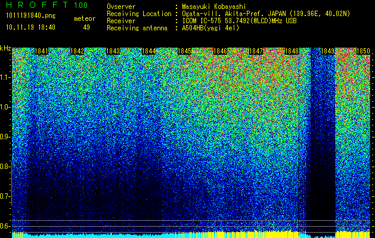The width and height of the screenshot is (375, 238).
Task: Click the HROFFT 1.0.0 title text
Action: [x=47, y=5]
